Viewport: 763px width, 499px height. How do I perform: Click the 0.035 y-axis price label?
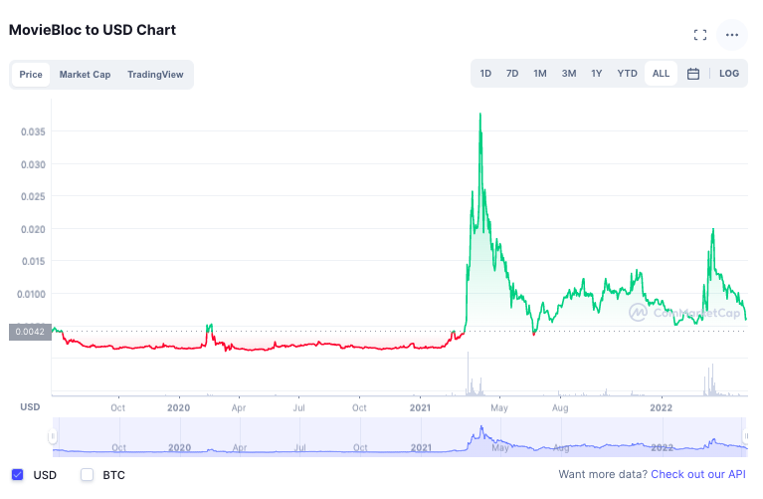33,131
